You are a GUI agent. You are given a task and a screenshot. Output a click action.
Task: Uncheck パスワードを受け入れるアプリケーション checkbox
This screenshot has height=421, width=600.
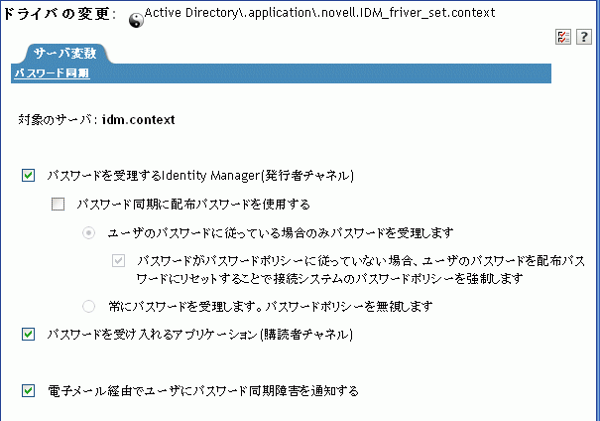pos(28,335)
